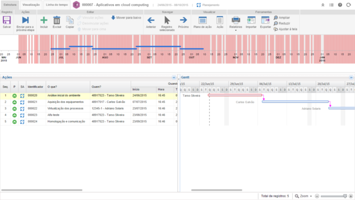Click Mover para baixo button
The width and height of the screenshot is (355, 200).
(x=126, y=17)
